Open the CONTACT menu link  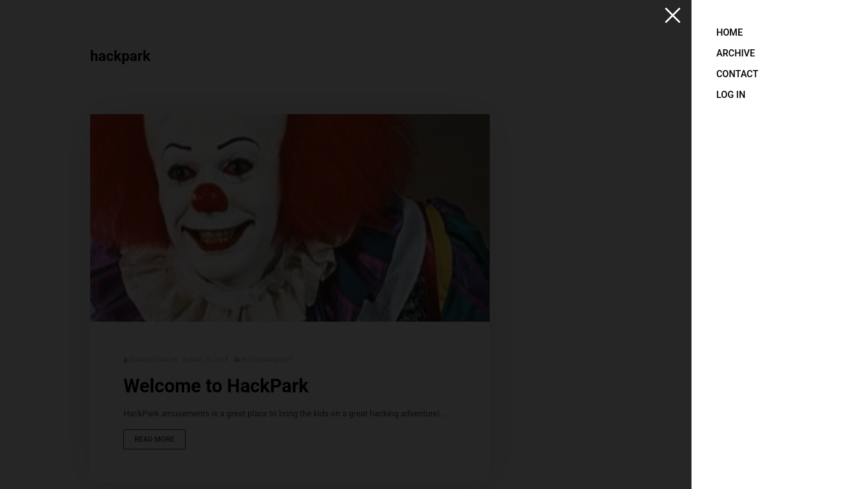coord(737,74)
